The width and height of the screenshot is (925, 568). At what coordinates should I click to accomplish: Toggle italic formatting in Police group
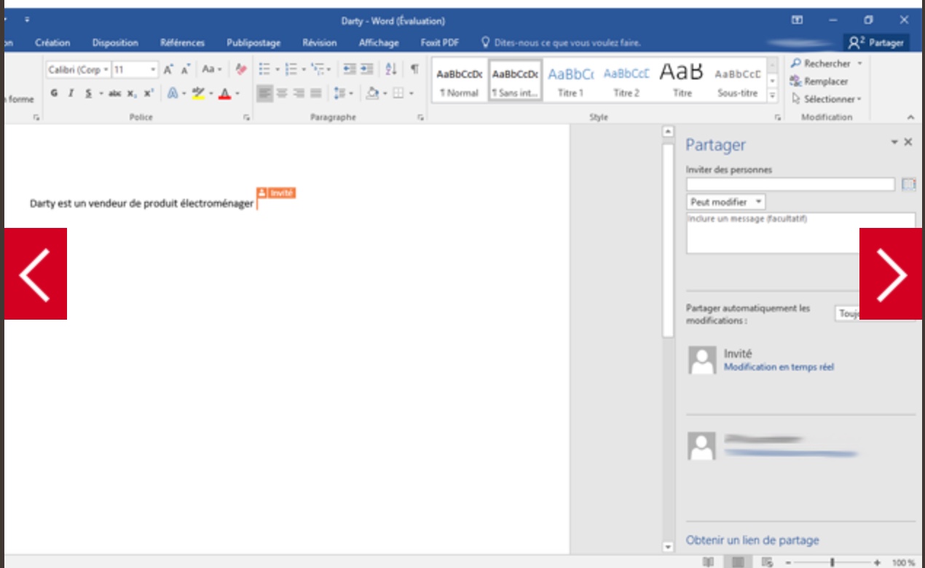pos(71,93)
